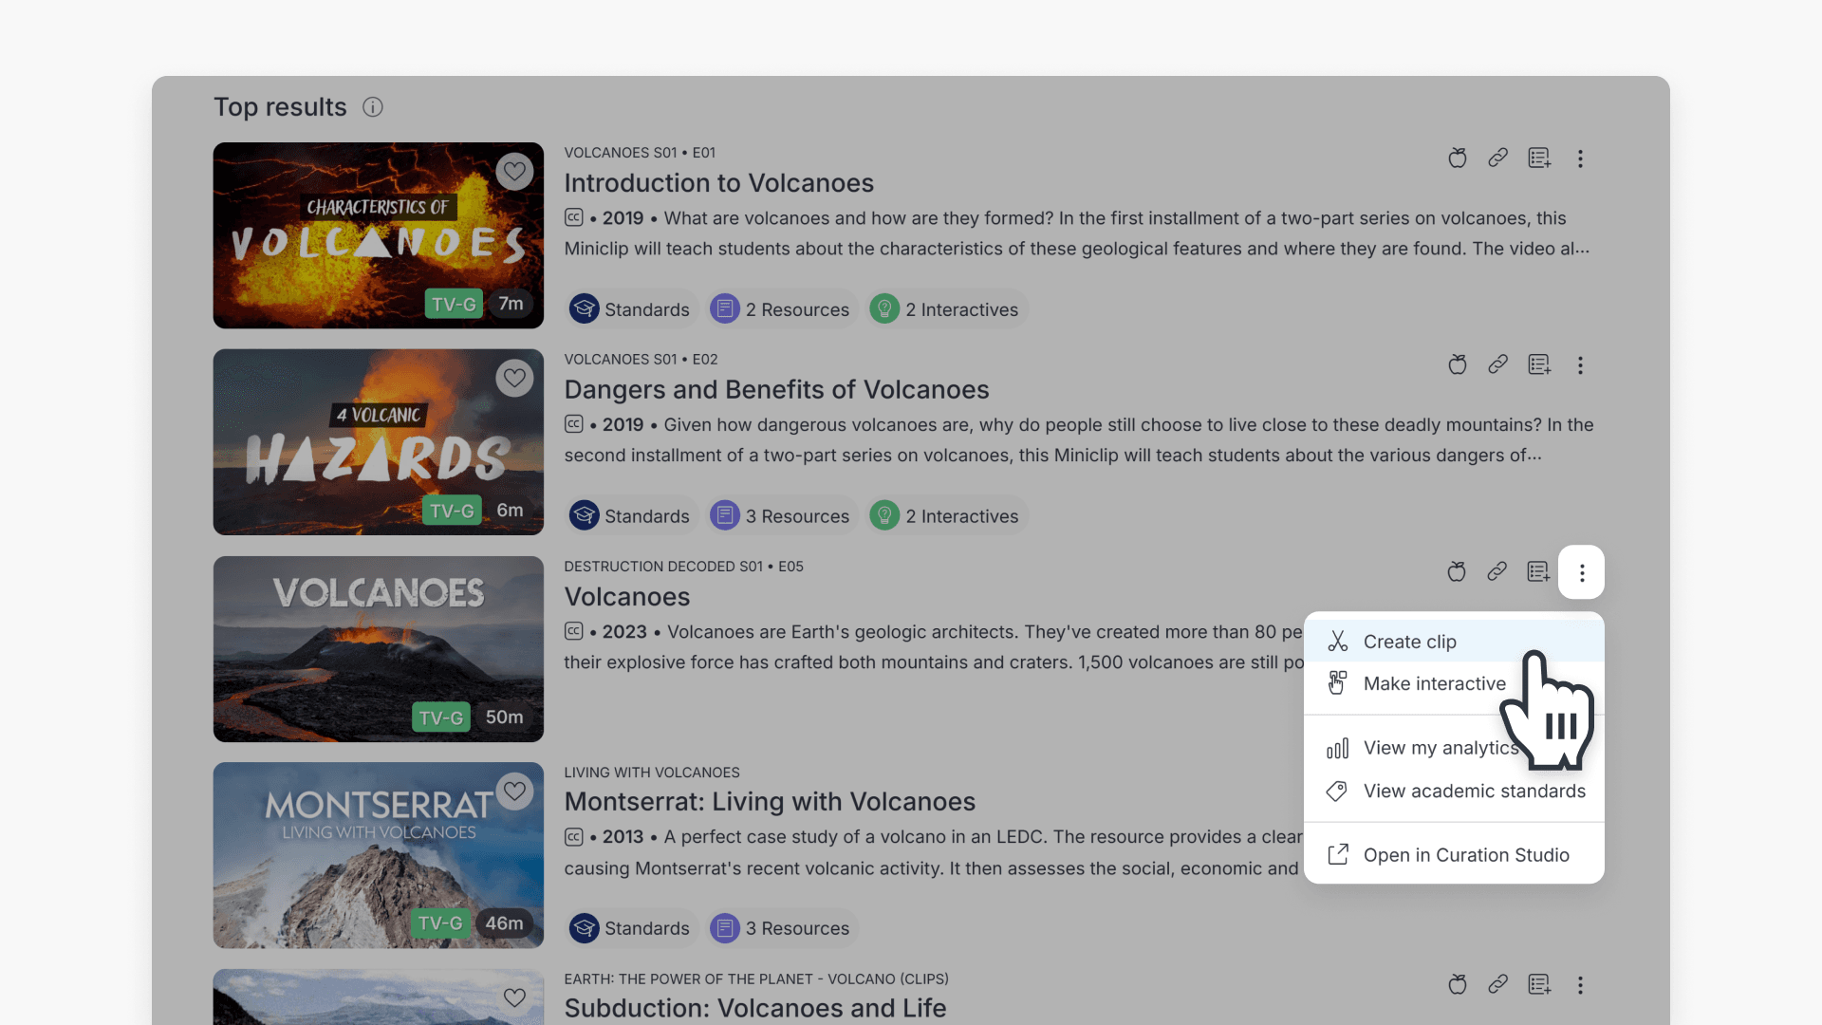
Task: Choose Make interactive from the menu
Action: coord(1434,683)
